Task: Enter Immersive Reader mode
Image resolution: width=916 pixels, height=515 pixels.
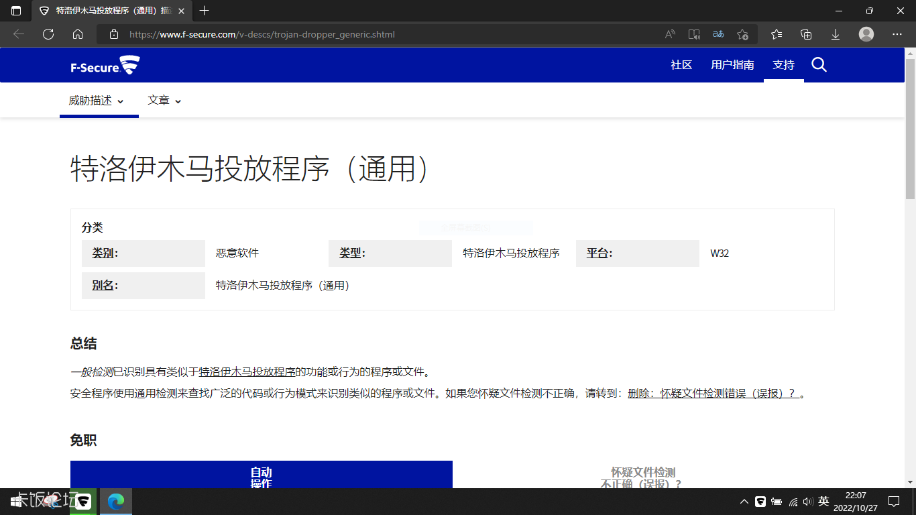Action: (x=694, y=34)
